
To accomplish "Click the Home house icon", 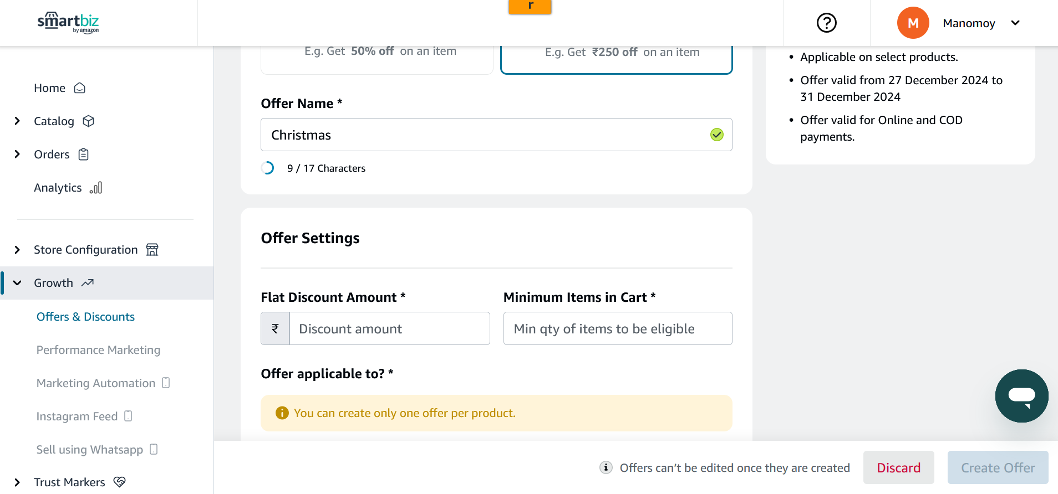I will point(80,88).
